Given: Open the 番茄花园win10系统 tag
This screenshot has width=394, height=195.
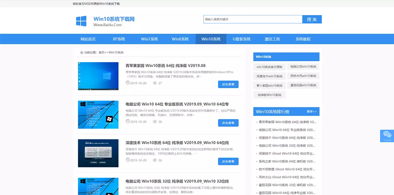Looking at the screenshot, I should pos(304,85).
